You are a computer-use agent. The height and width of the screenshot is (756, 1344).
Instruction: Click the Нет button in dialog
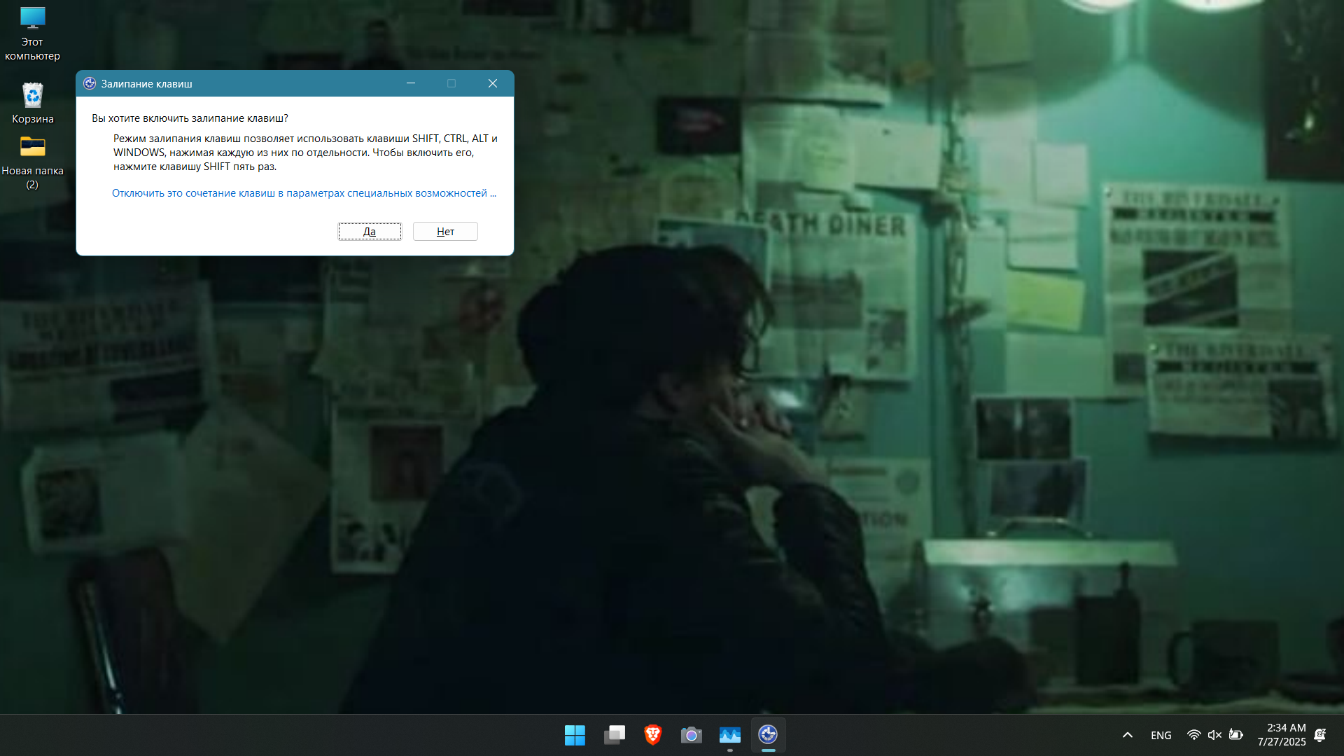point(445,232)
